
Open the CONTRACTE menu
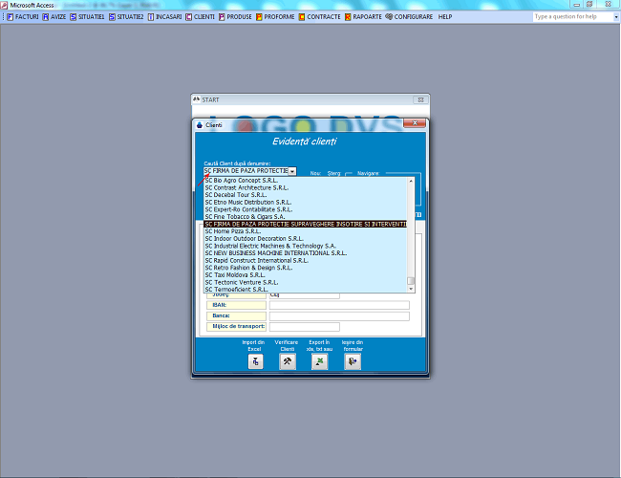point(320,16)
